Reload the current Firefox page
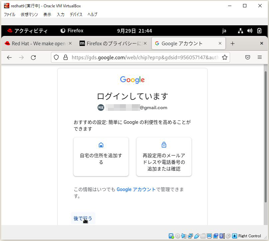Screen dimensions: 269x241 point(33,58)
